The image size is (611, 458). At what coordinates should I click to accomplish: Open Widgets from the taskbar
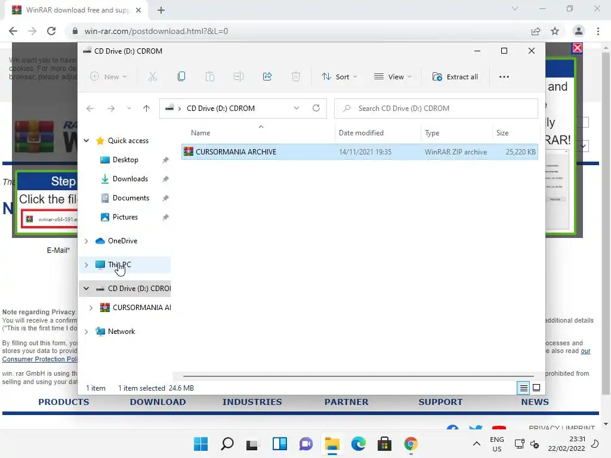tap(279, 444)
